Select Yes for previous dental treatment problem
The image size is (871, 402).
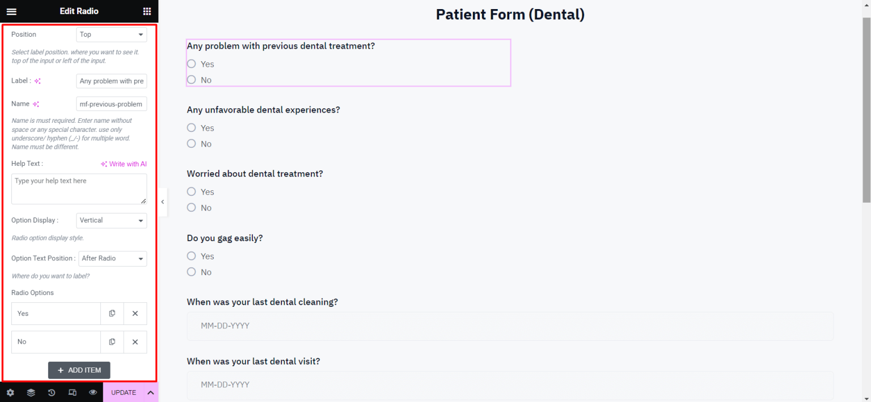pyautogui.click(x=192, y=64)
